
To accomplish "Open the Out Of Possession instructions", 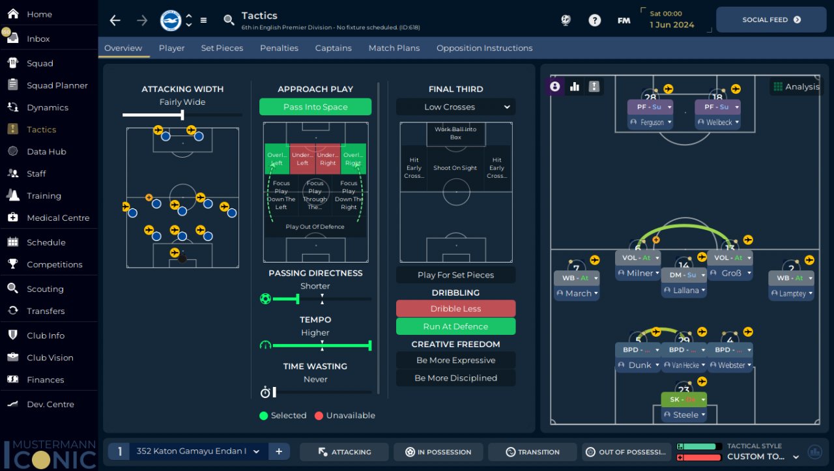I will tap(627, 452).
